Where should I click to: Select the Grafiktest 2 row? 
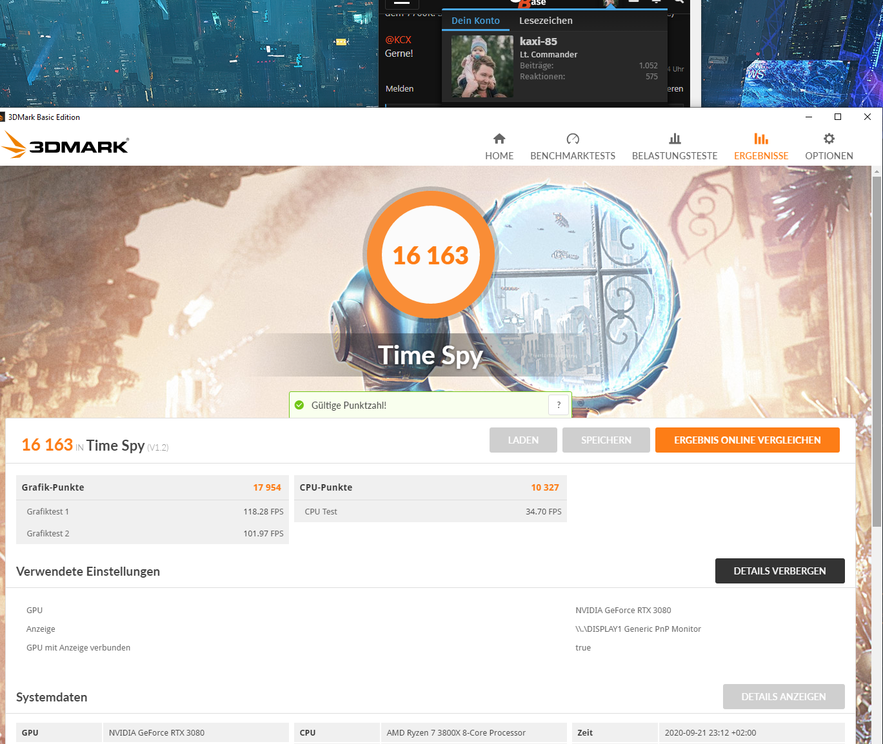click(152, 533)
